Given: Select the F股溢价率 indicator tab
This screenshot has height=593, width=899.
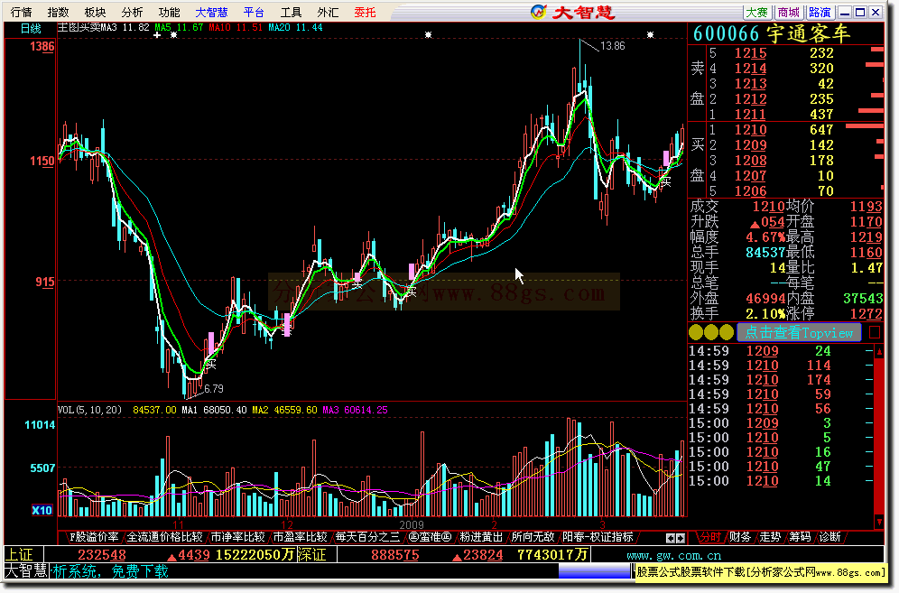Looking at the screenshot, I should click(94, 537).
